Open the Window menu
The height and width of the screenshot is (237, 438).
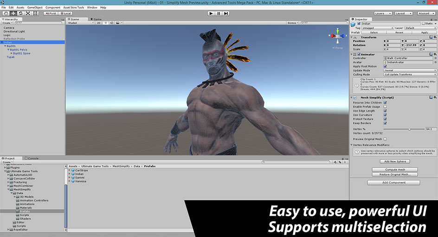[92, 7]
